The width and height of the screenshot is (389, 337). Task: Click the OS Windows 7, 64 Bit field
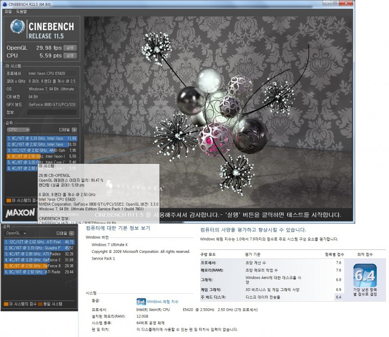coord(52,89)
